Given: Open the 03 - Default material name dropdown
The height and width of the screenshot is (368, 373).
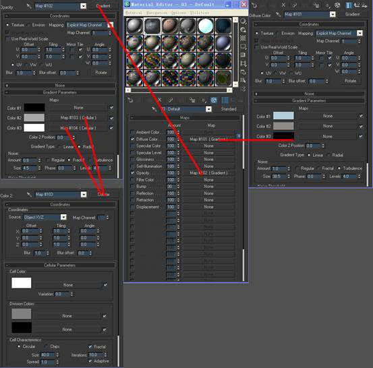Looking at the screenshot, I should [x=208, y=109].
